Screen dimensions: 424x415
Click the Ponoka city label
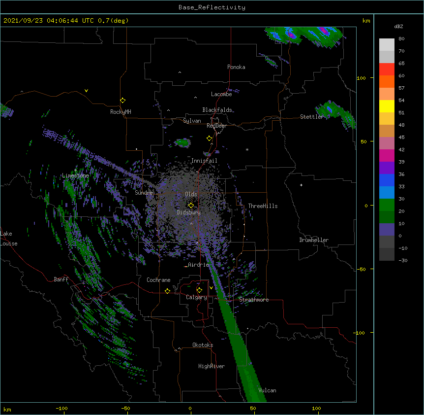click(236, 67)
